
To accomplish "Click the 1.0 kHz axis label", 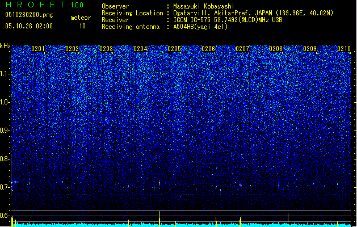I will pyautogui.click(x=5, y=102).
